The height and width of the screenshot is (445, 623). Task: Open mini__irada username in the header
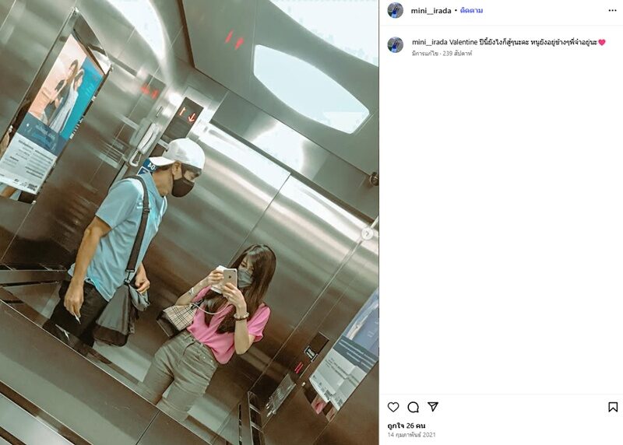click(x=431, y=11)
